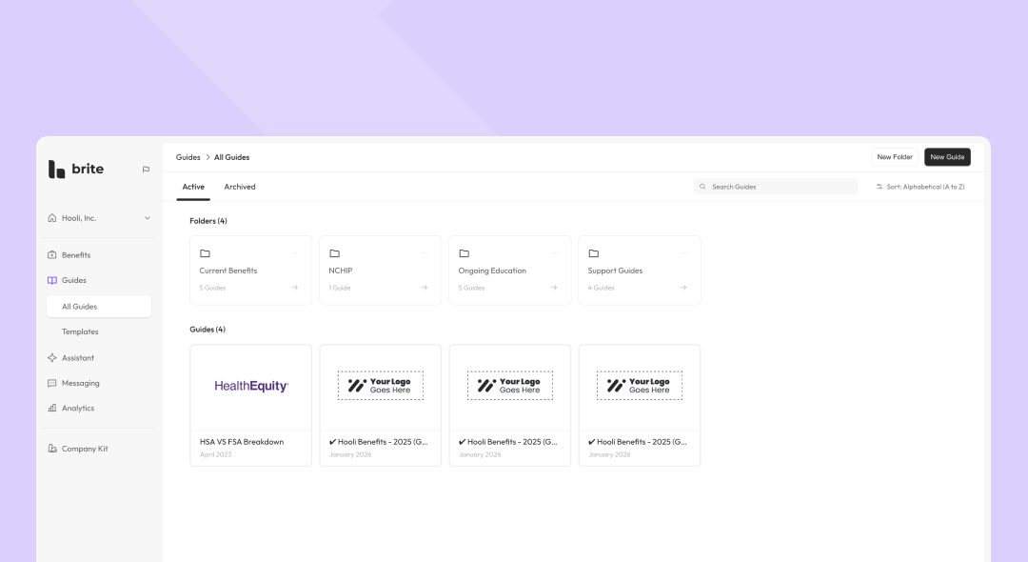Collapse the Guides section in sidebar

73,280
